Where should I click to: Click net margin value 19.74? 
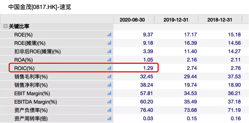tap(190, 85)
